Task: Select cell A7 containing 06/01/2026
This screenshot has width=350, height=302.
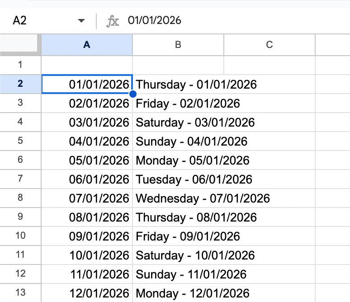Action: [87, 179]
